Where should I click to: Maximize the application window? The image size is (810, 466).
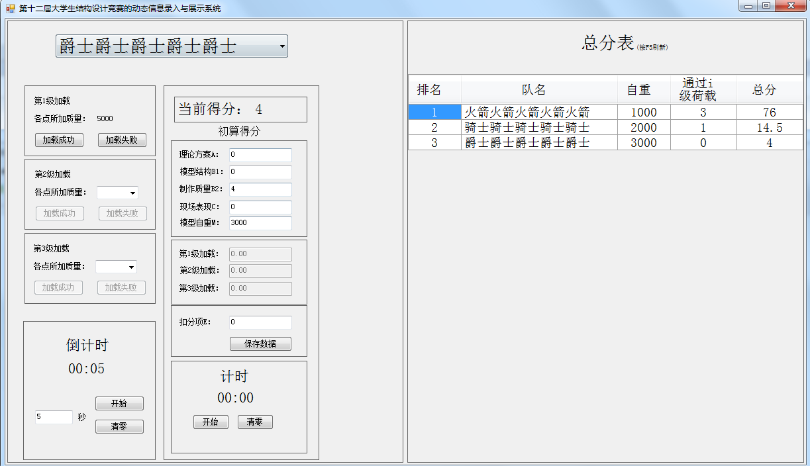[x=766, y=6]
